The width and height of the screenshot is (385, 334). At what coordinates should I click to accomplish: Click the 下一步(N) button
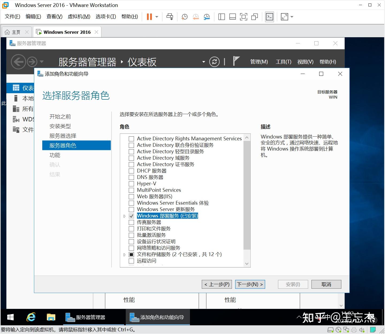pyautogui.click(x=250, y=284)
